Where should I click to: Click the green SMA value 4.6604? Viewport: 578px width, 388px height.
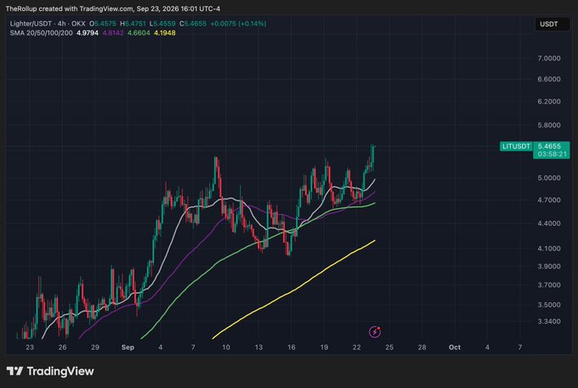pos(139,33)
